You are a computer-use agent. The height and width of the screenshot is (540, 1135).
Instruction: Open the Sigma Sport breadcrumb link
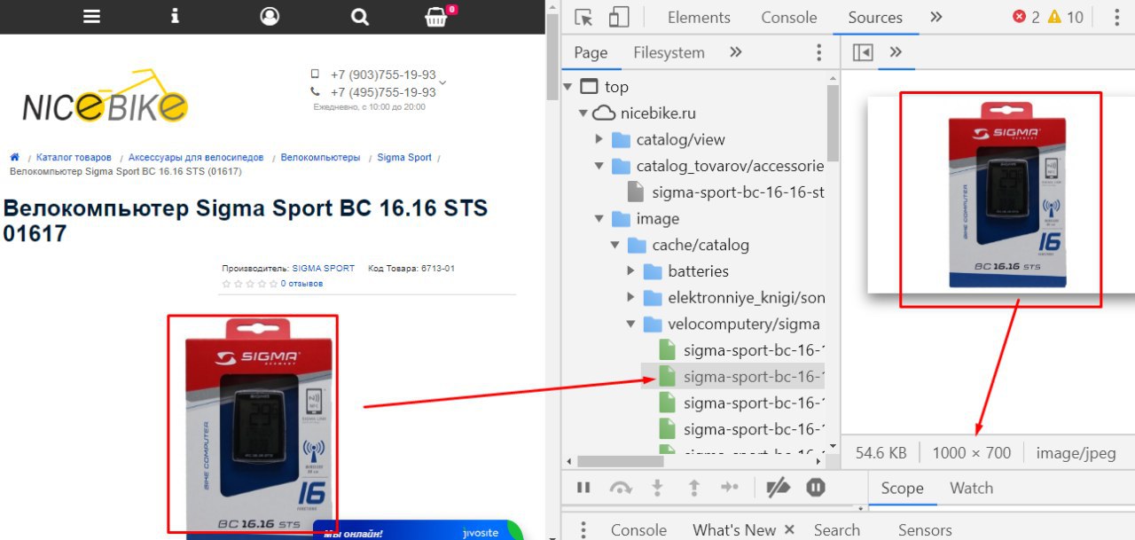coord(404,157)
